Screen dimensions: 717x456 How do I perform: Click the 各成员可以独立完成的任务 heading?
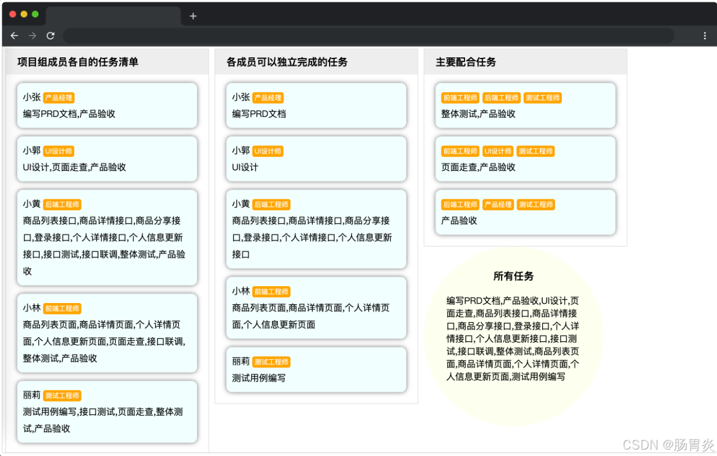click(x=287, y=62)
